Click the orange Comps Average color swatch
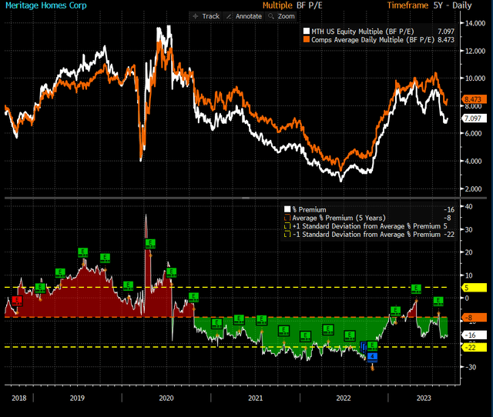 [x=307, y=39]
